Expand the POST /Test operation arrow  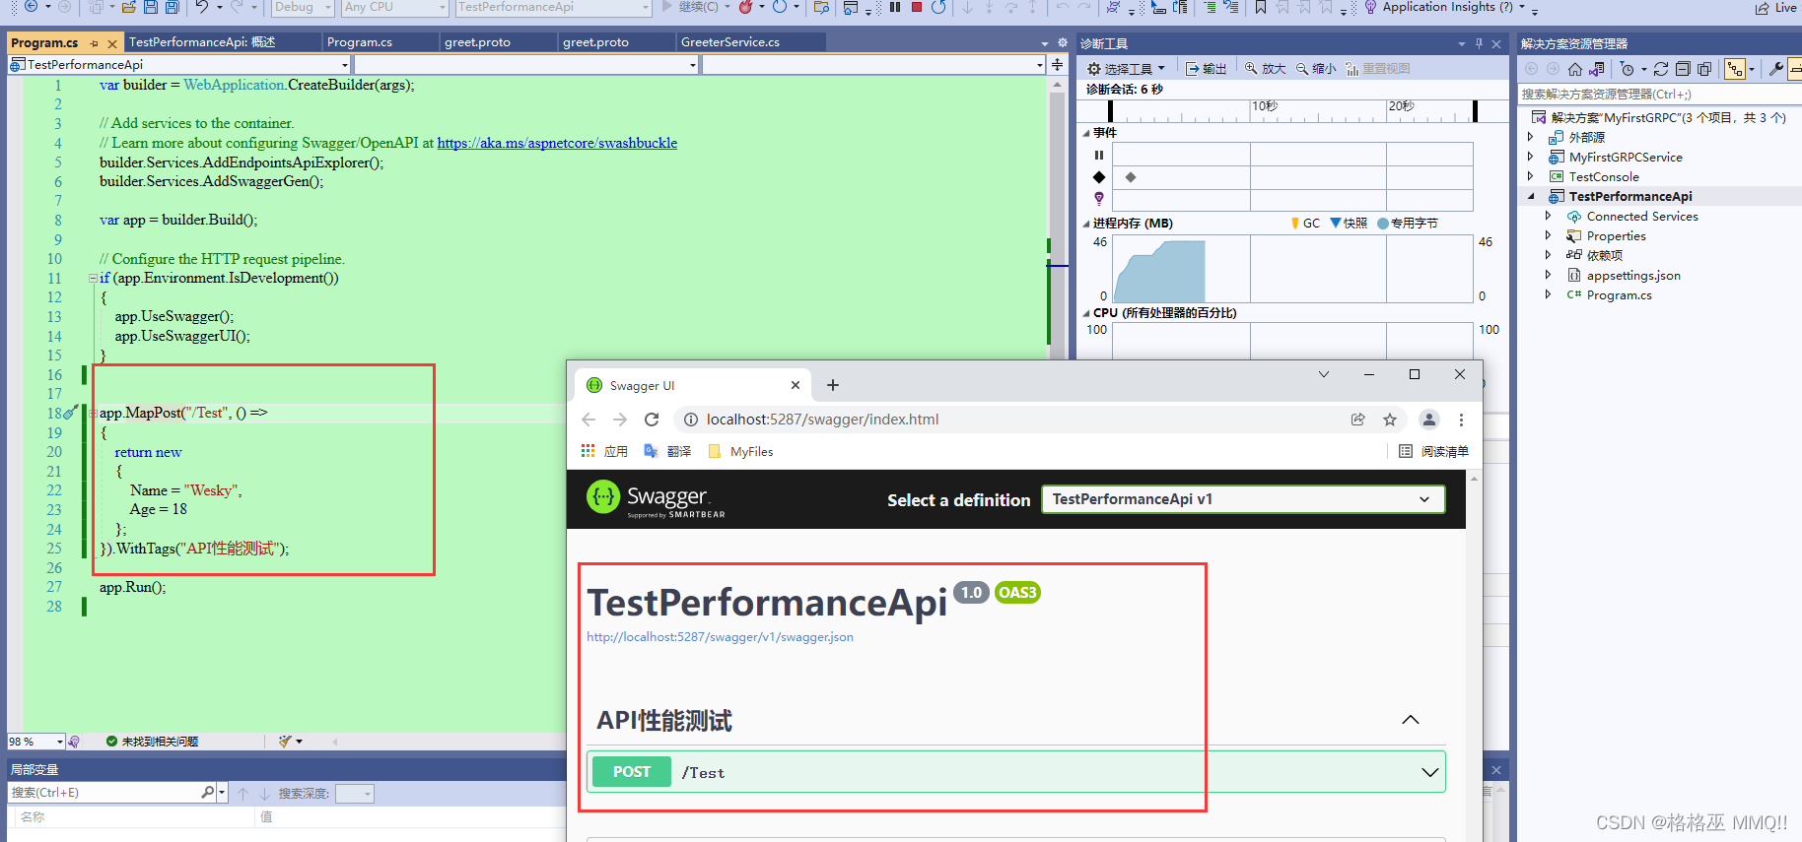point(1429,772)
